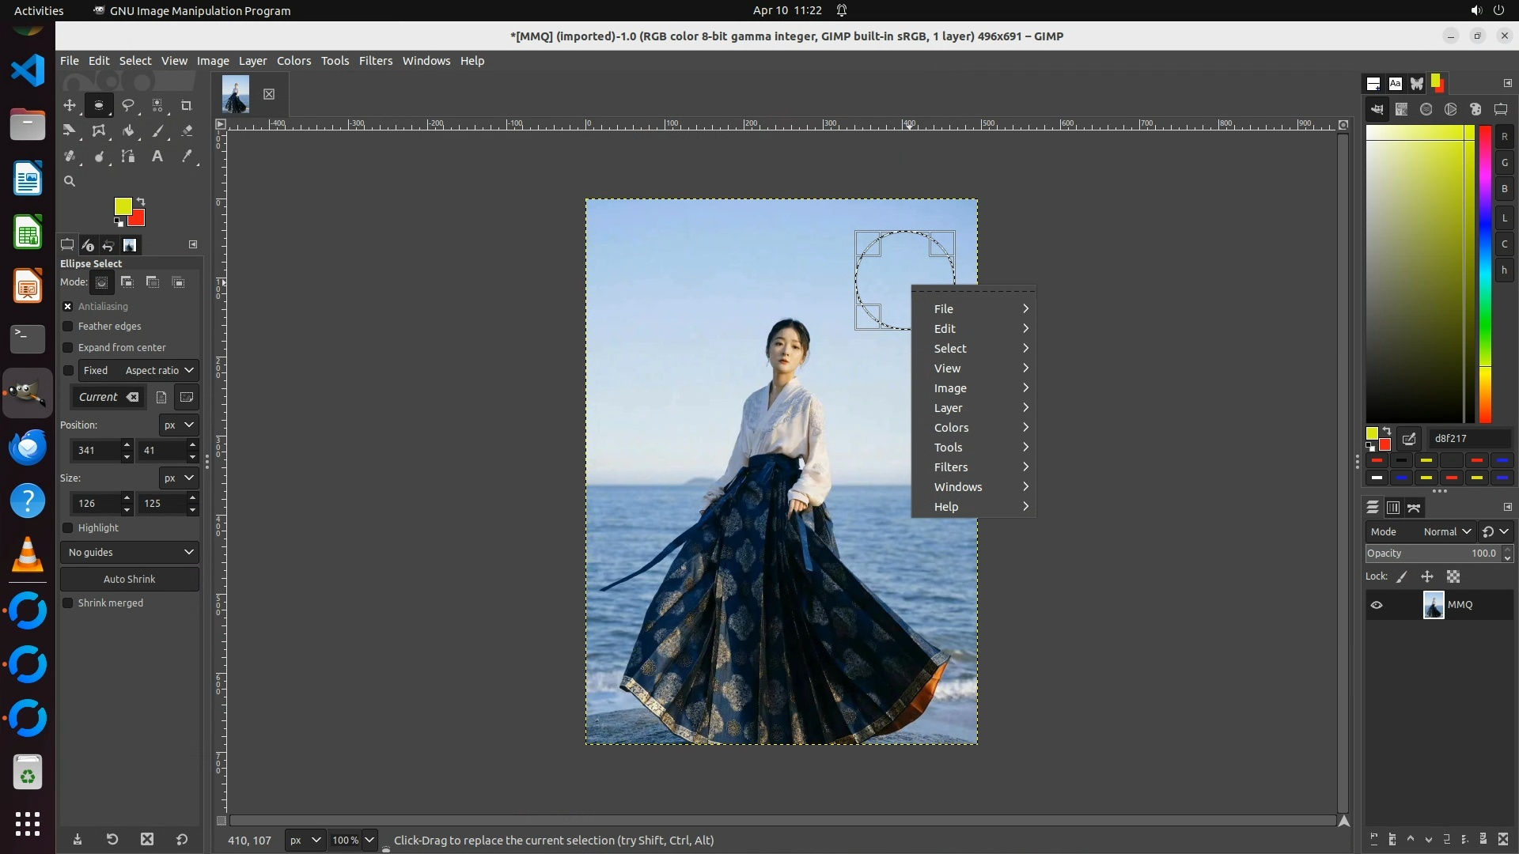Screen dimensions: 1519x854
Task: Toggle Expand from center option
Action: (x=68, y=348)
